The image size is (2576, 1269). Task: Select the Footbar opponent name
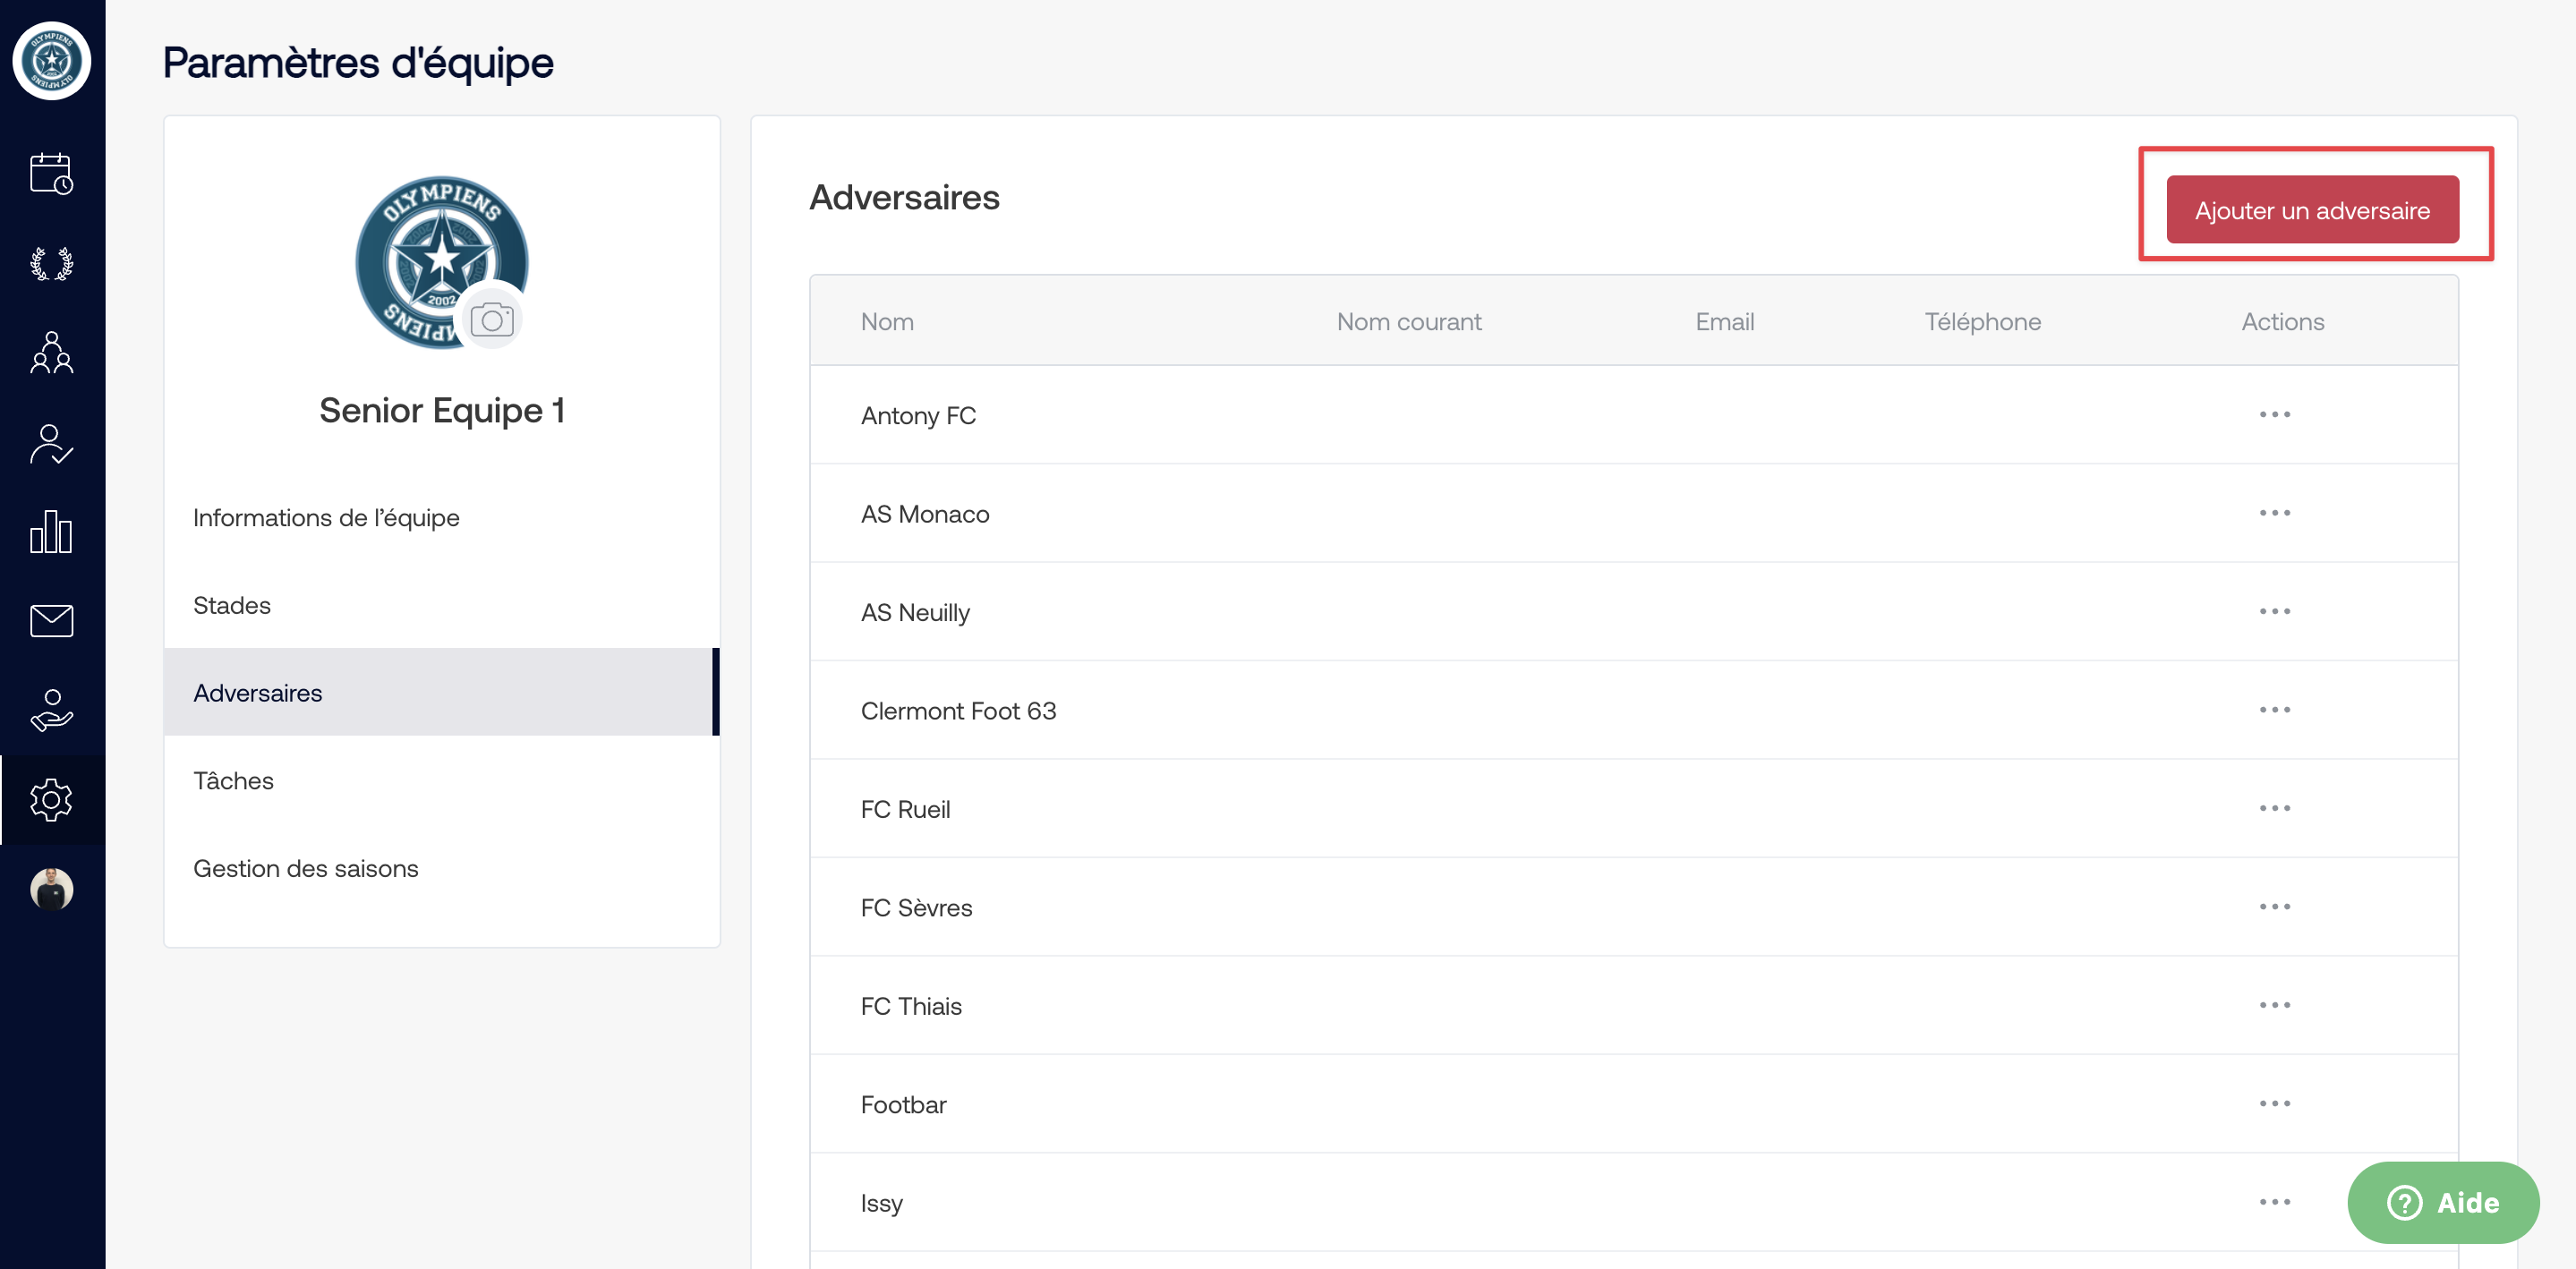(x=903, y=1105)
